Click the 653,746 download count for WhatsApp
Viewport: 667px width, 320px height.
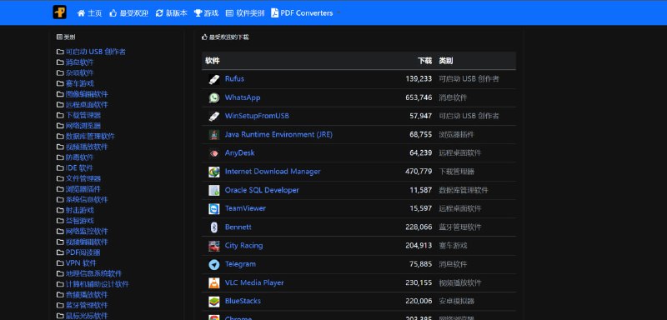[419, 97]
